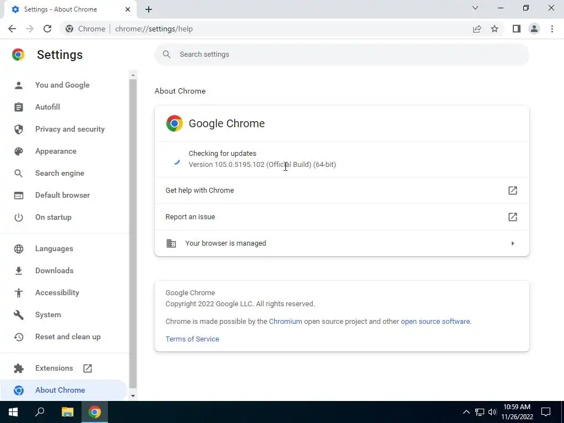Open Privacy and security section

pyautogui.click(x=70, y=129)
